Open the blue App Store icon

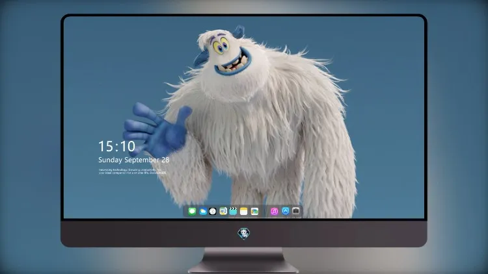coord(286,211)
